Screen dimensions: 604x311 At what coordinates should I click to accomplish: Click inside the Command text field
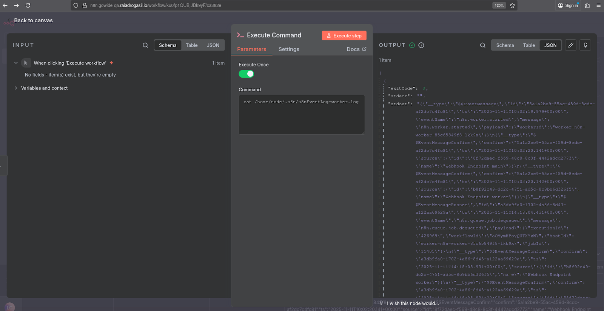pyautogui.click(x=302, y=115)
